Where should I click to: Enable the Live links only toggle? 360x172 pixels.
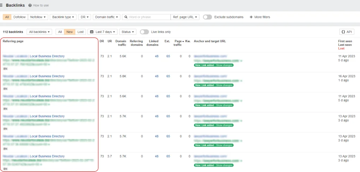coord(144,32)
